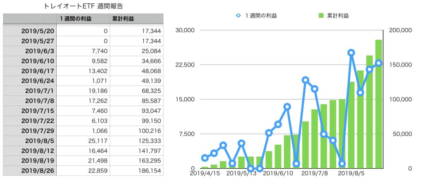Screen dimensions: 424x184
Task: Select row header 2019/8/12
Action: 30,151
